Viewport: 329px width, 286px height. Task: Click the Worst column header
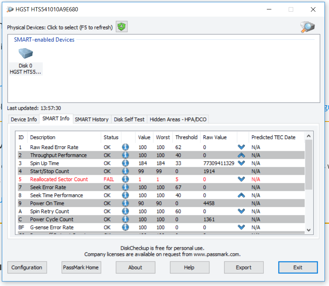pyautogui.click(x=163, y=137)
